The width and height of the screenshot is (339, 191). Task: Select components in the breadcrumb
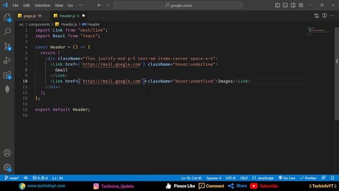[39, 24]
